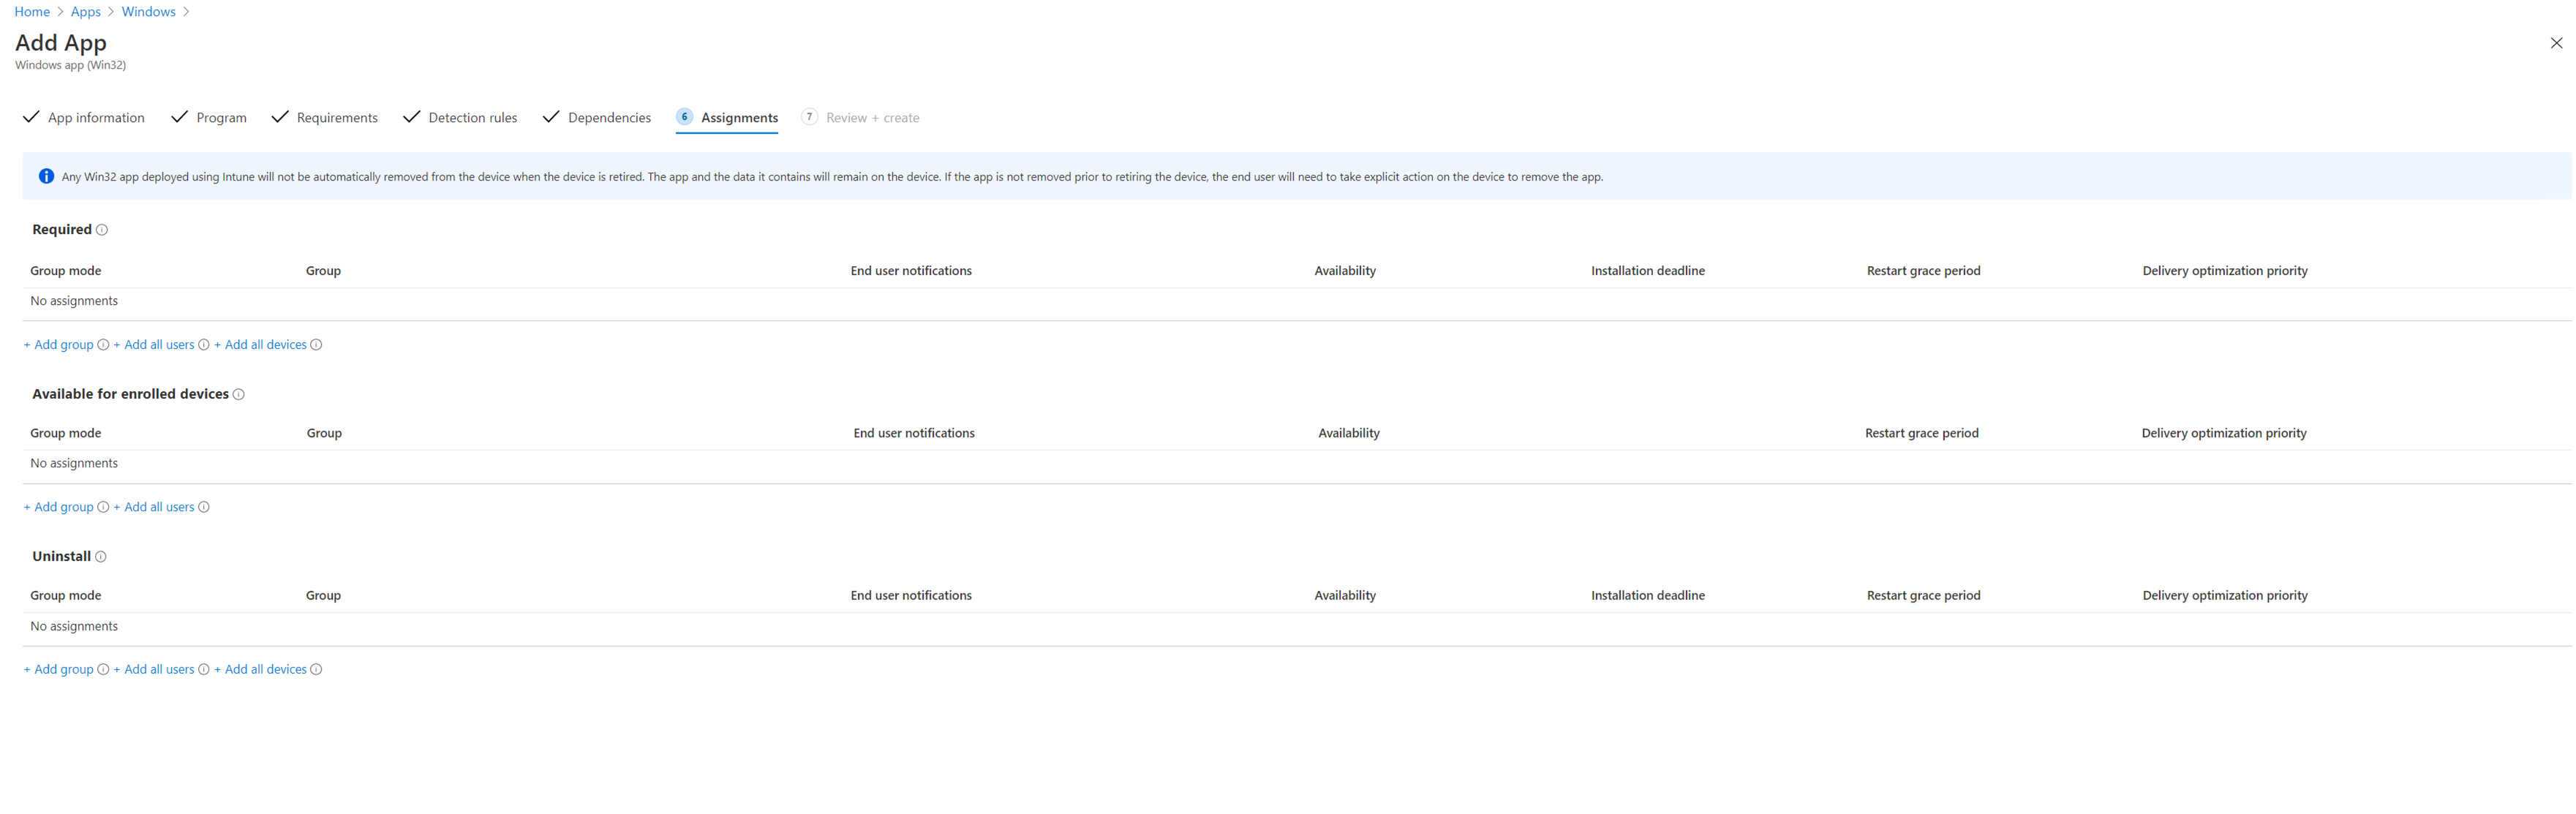This screenshot has height=814, width=2576.
Task: Go to Program step
Action: coord(209,118)
